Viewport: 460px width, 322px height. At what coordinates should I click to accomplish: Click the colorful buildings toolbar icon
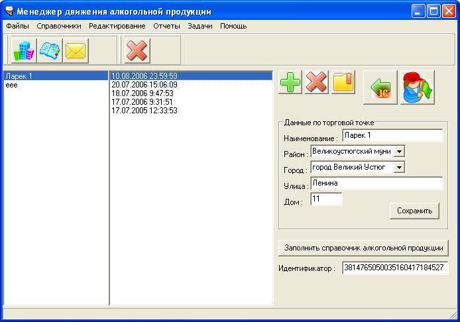pyautogui.click(x=23, y=50)
